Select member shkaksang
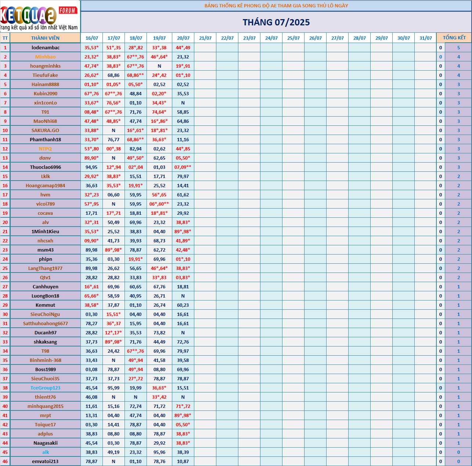The width and height of the screenshot is (472, 466). (x=46, y=342)
